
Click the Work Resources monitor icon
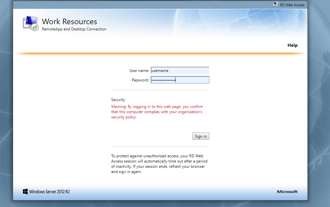[31, 23]
